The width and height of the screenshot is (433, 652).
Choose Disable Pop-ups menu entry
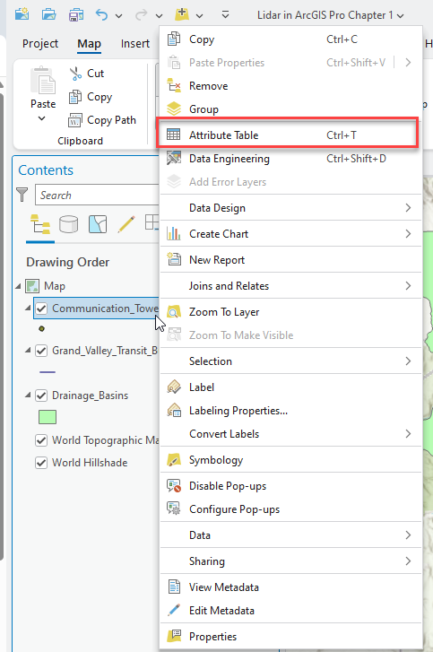coord(290,486)
